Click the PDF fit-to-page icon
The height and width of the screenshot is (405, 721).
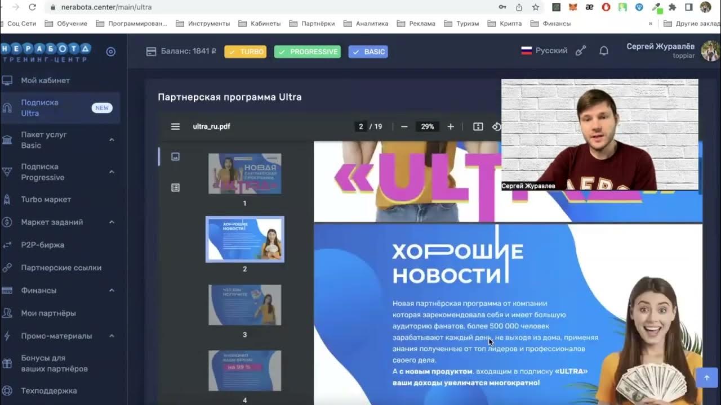click(x=478, y=127)
